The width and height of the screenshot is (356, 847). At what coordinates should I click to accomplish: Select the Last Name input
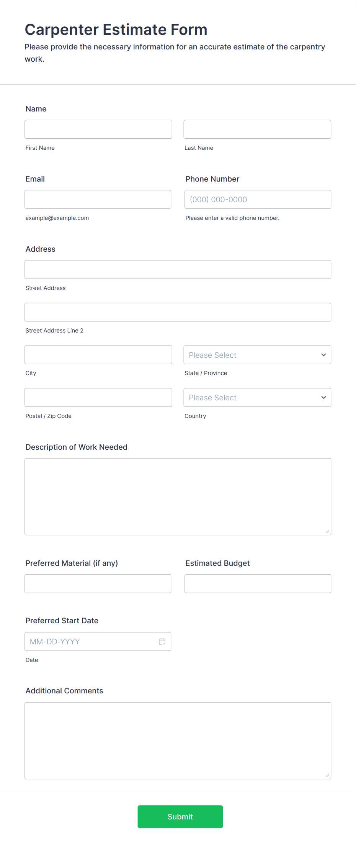[257, 129]
